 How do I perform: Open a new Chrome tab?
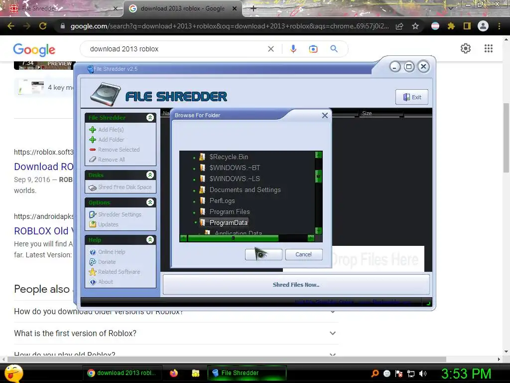(x=254, y=8)
